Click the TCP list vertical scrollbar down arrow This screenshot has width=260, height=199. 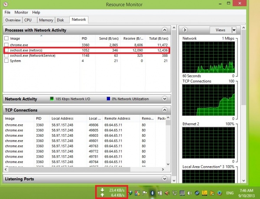(x=168, y=164)
